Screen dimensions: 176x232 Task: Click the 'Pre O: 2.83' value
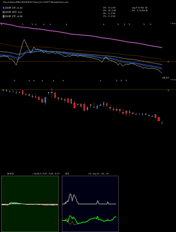point(109,8)
